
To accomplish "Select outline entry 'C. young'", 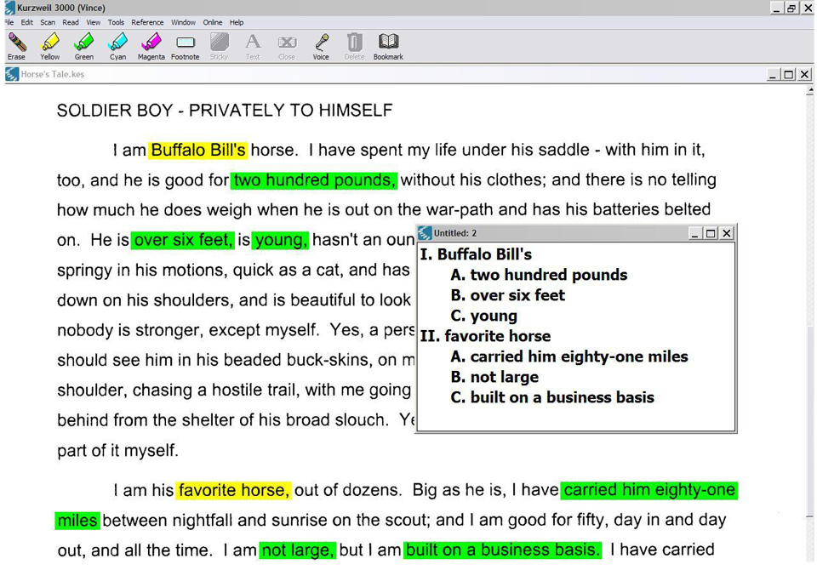I will (x=484, y=316).
